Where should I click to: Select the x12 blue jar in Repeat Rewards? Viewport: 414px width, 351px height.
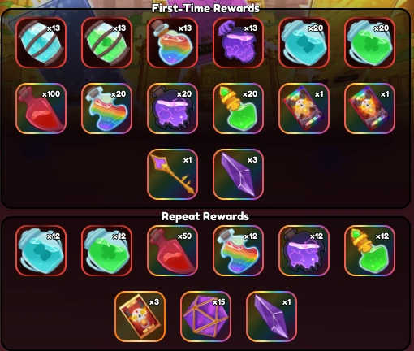(41, 251)
